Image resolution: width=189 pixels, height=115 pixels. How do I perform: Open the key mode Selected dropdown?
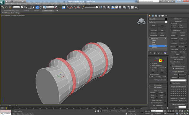coord(157,111)
